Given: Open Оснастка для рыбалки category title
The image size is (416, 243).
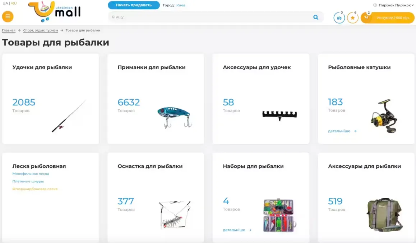Looking at the screenshot, I should tap(150, 166).
